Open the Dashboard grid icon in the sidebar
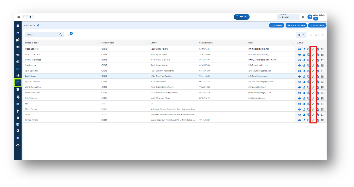Screen dimensions: 354x187 coord(18,26)
